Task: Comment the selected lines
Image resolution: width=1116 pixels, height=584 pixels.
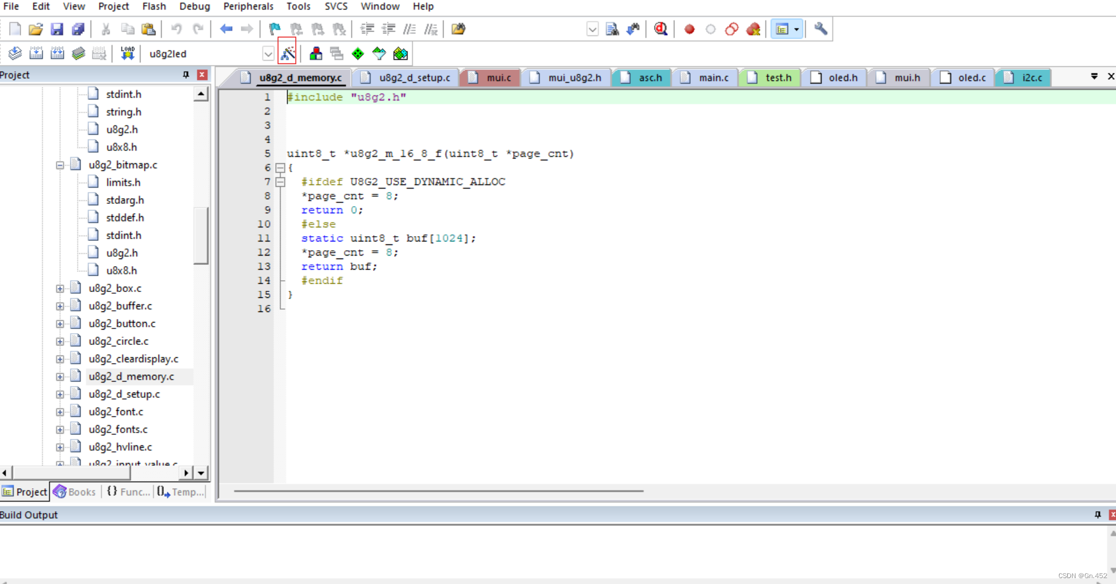Action: [x=409, y=29]
